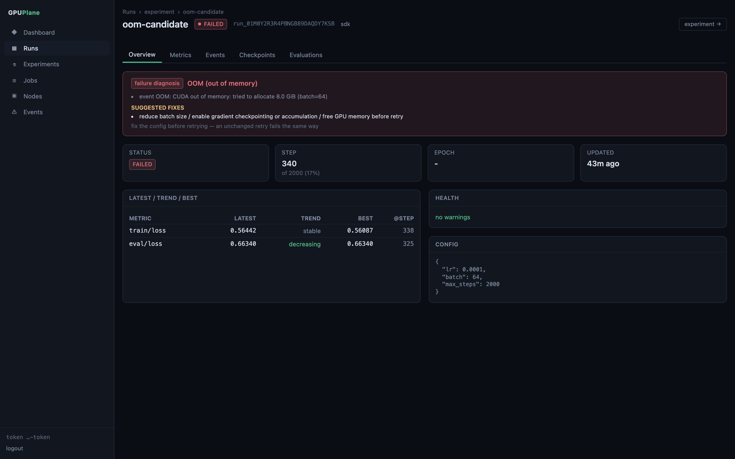Viewport: 735px width, 459px height.
Task: Click the eval/loss metric row
Action: [x=271, y=244]
